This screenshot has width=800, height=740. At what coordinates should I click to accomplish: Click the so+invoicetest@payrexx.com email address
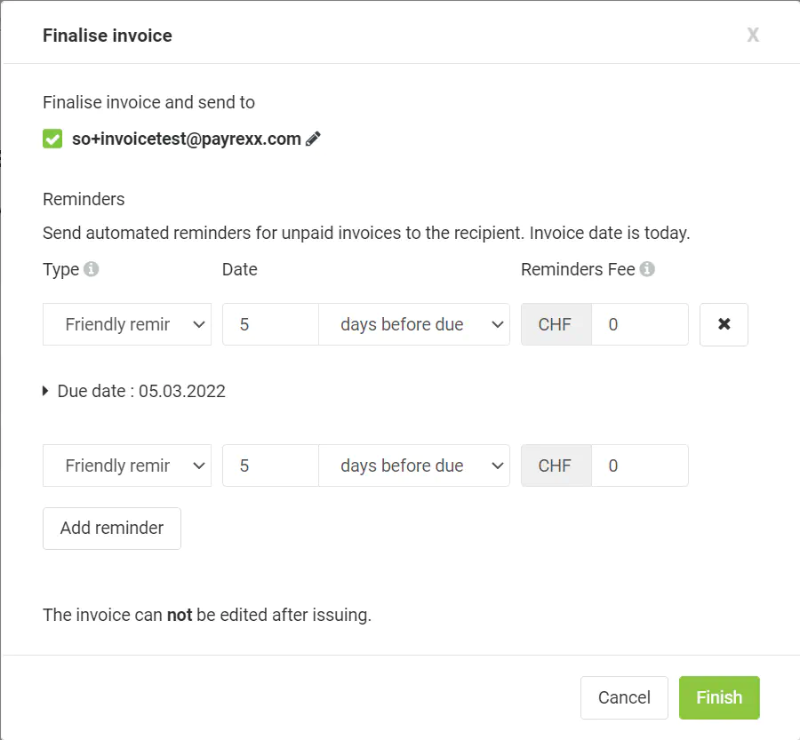pos(187,139)
